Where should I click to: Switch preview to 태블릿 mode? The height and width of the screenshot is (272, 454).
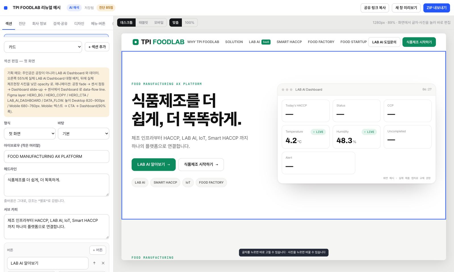(143, 23)
